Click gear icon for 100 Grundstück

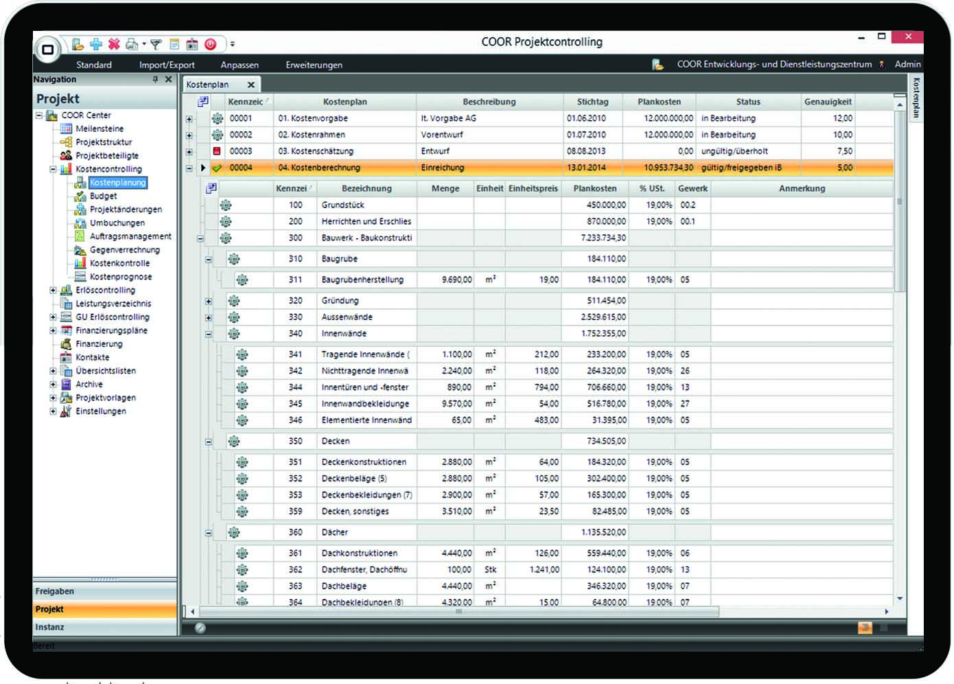(x=226, y=205)
